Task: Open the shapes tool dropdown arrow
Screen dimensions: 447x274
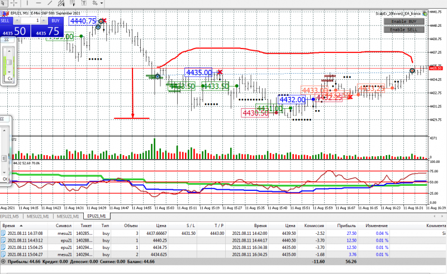Action: tap(102, 3)
